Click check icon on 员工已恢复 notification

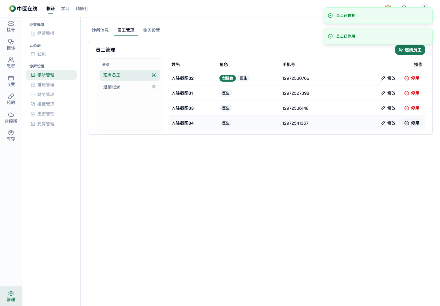330,16
